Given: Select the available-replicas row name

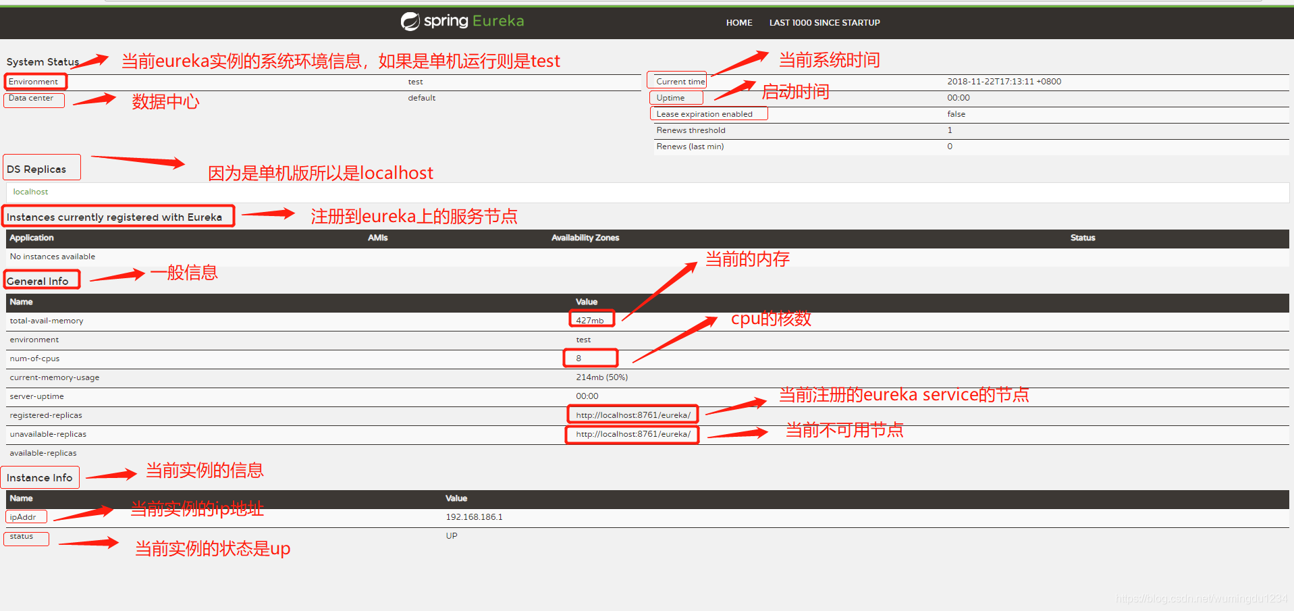Looking at the screenshot, I should 43,453.
